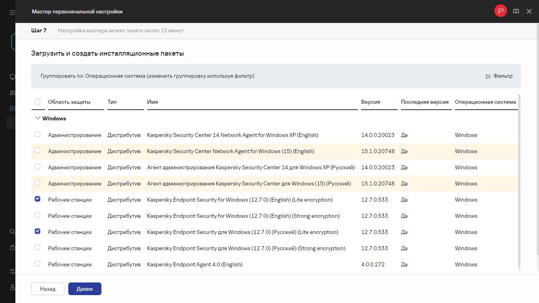Sort by the Имя column header
The image size is (539, 303).
[x=152, y=102]
